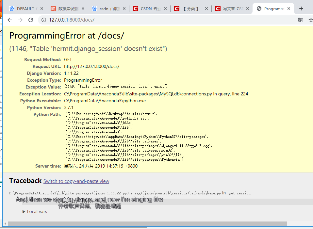313x229 pixels.
Task: Go back with the browser back arrow
Action: coord(10,20)
